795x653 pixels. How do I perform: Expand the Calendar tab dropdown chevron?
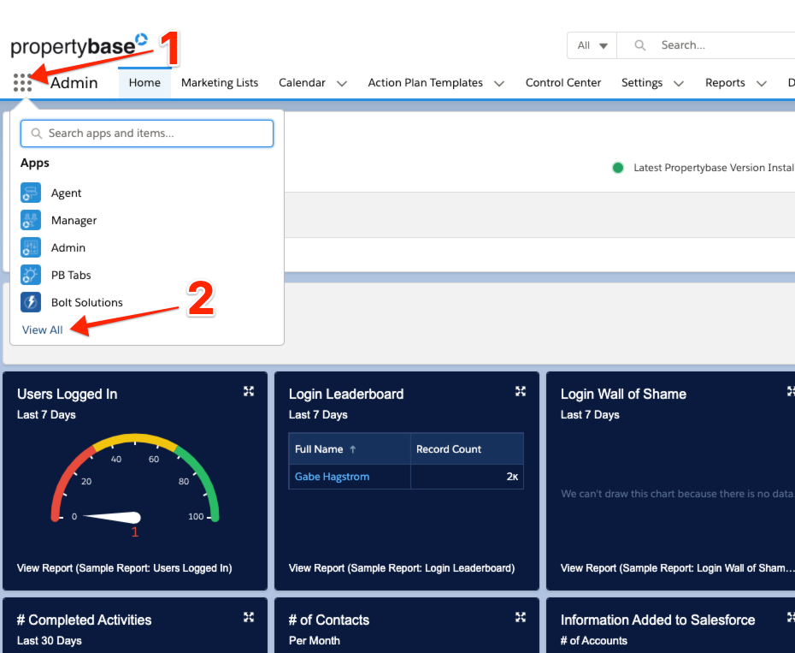[x=342, y=84]
